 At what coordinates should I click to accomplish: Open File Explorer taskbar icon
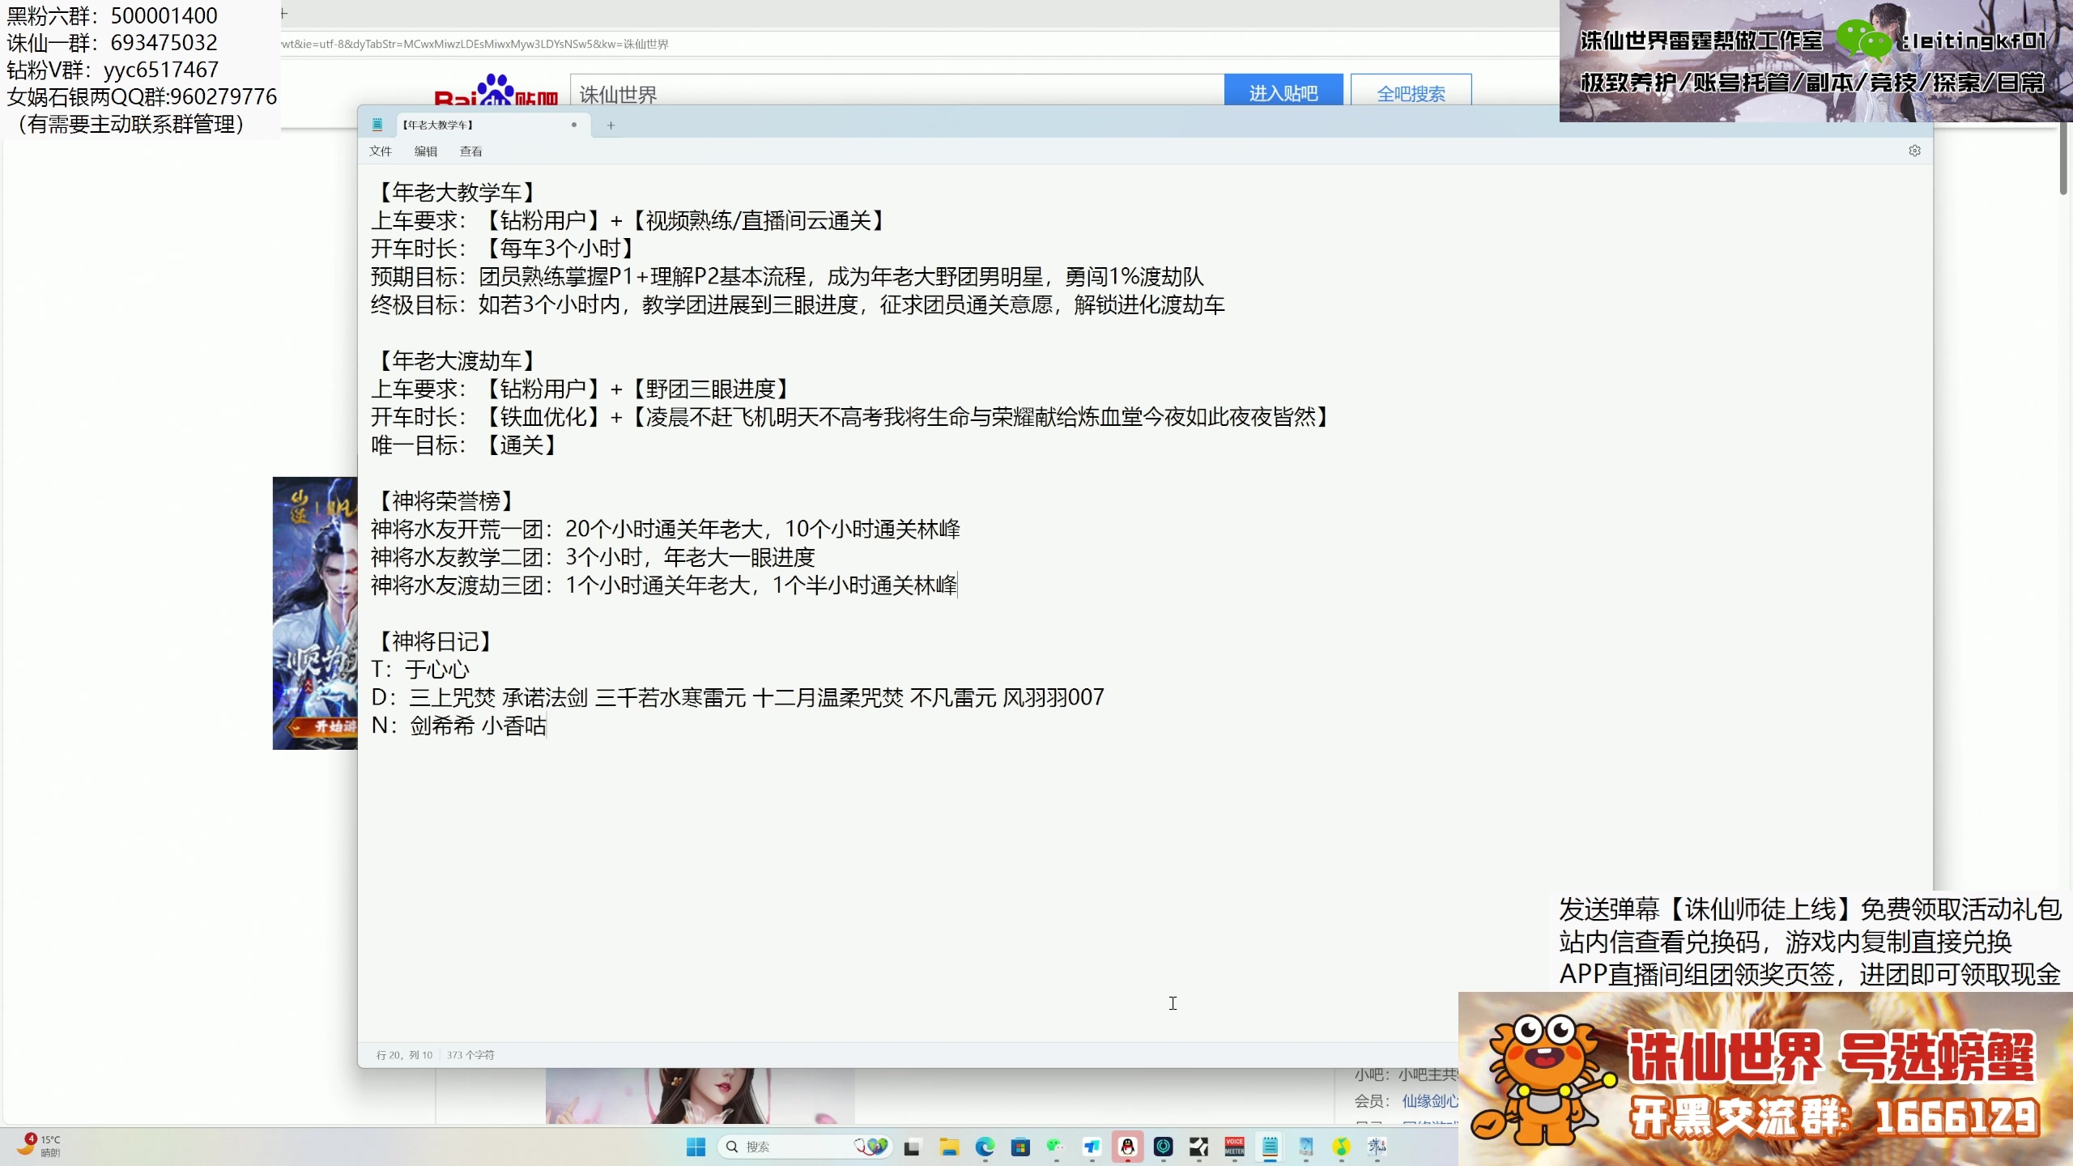click(x=949, y=1147)
